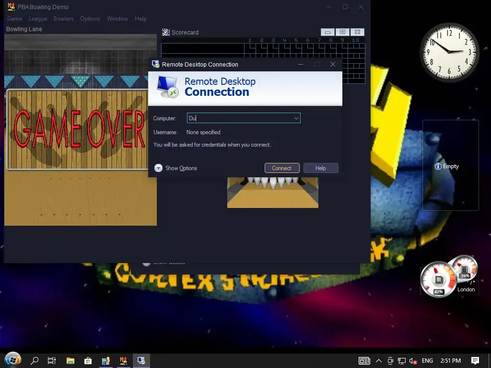Click the Connect button
Screen dimensions: 491x368
tap(282, 168)
